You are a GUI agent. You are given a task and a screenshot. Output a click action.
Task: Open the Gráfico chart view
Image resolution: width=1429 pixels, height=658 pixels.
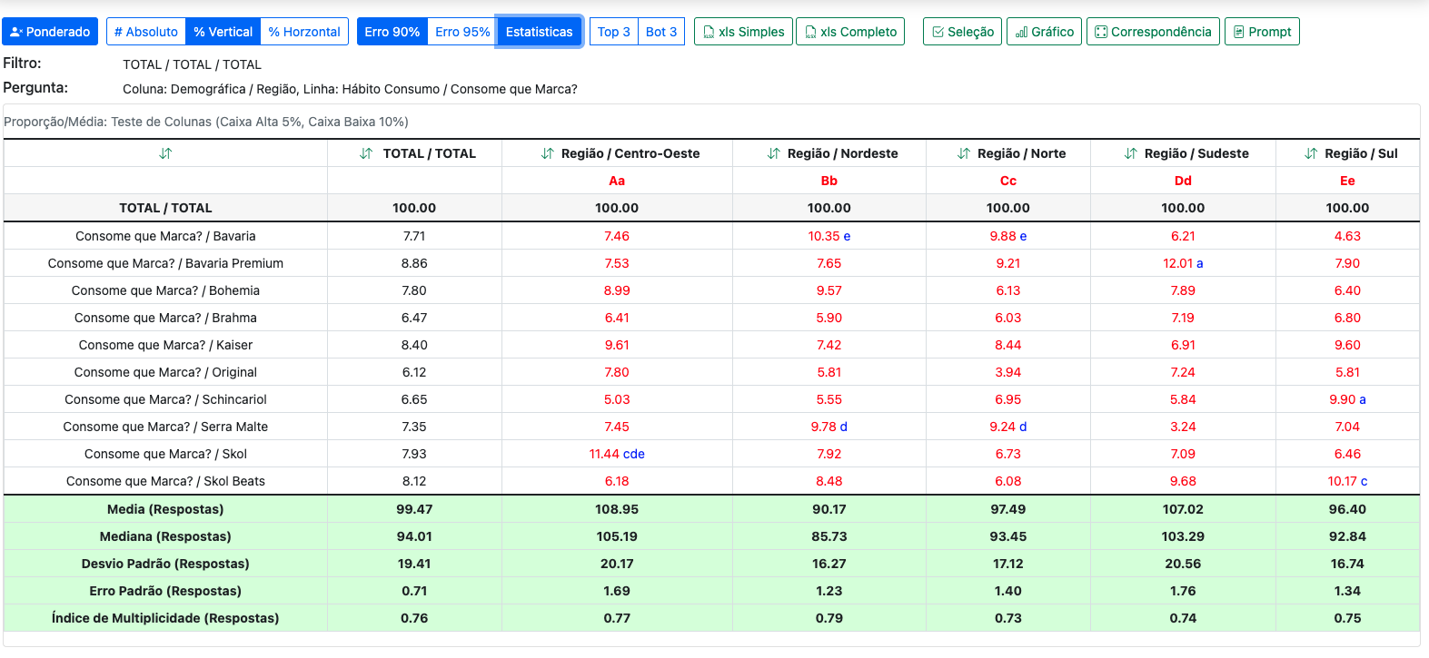pyautogui.click(x=1044, y=32)
